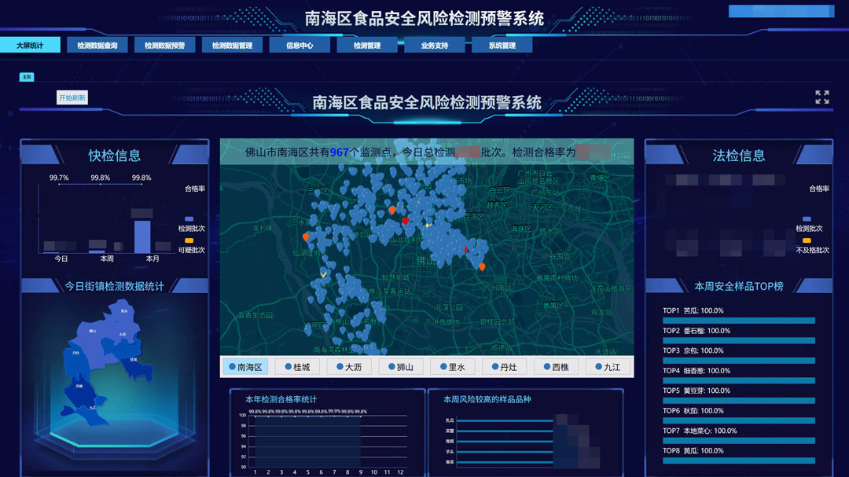849x477 pixels.
Task: Switch map to 狮山 town
Action: [x=401, y=367]
